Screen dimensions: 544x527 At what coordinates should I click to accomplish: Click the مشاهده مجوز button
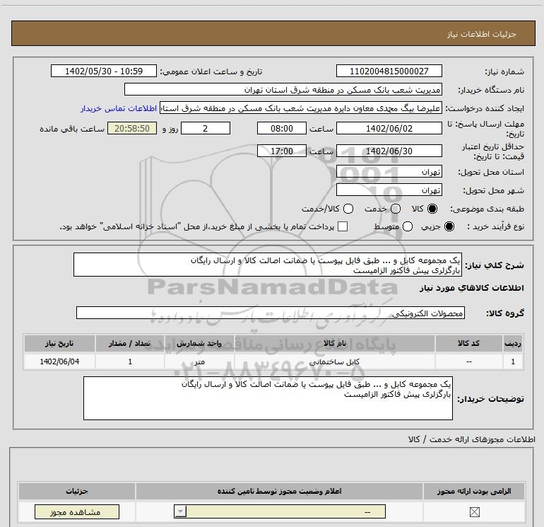point(77,511)
